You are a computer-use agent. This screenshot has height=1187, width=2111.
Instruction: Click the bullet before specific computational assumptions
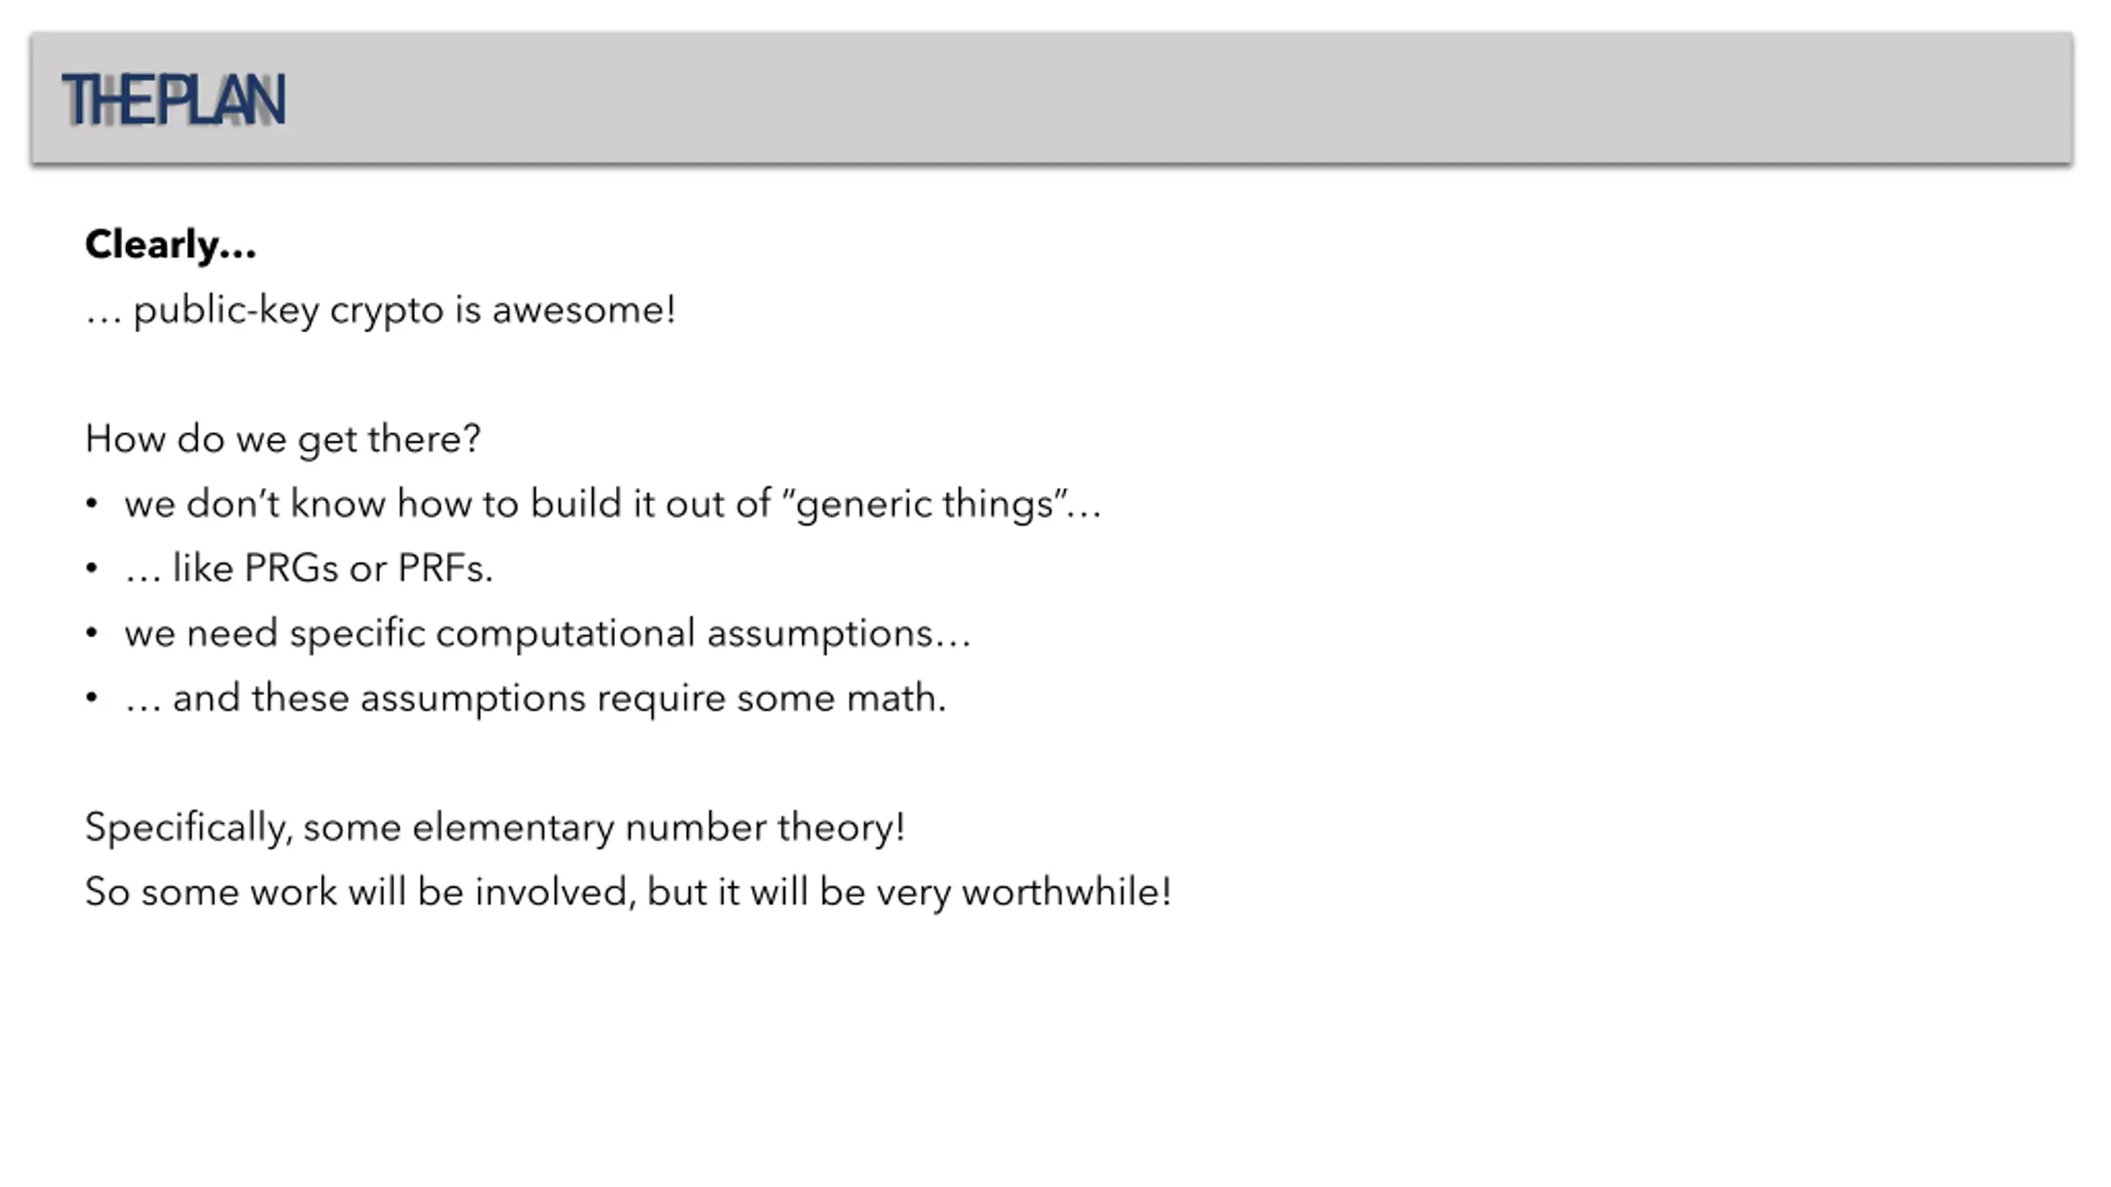coord(92,633)
